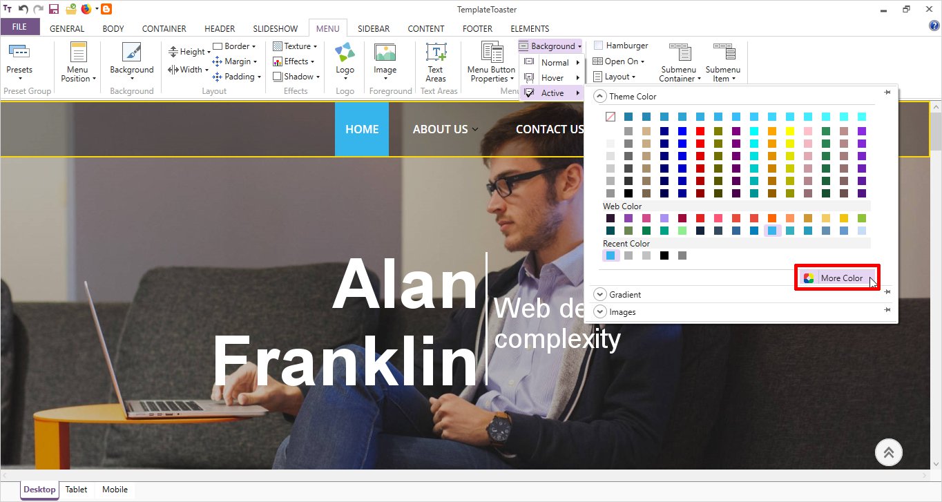Select the Image foreground icon
Image resolution: width=942 pixels, height=502 pixels.
[x=385, y=53]
